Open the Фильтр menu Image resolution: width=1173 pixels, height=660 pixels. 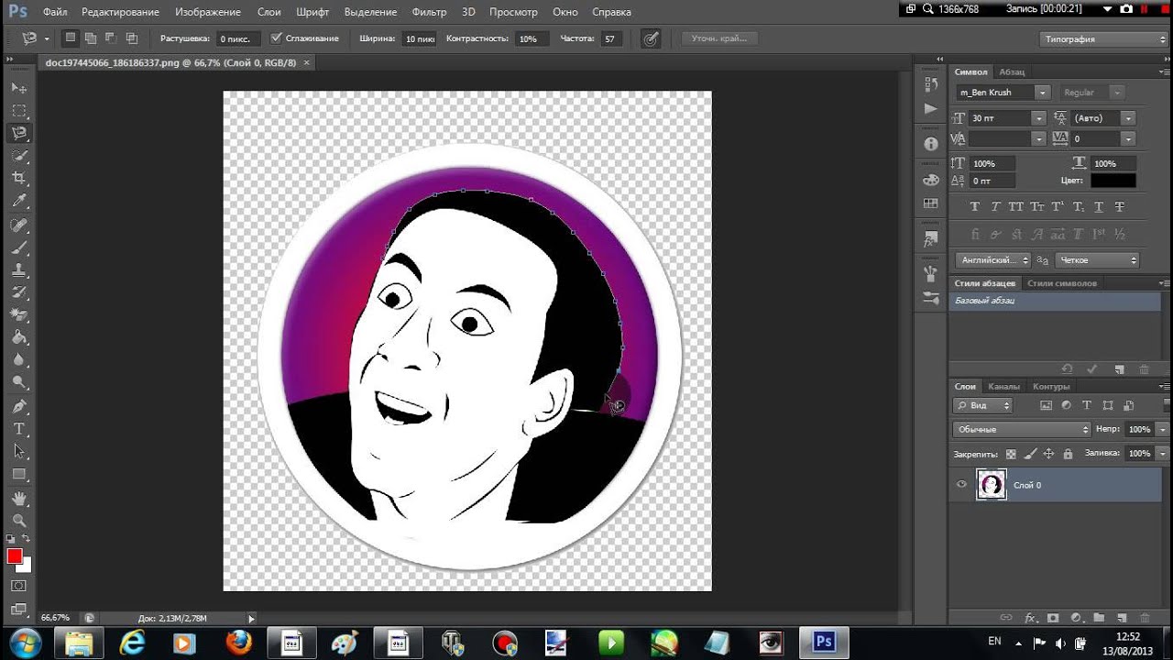429,12
